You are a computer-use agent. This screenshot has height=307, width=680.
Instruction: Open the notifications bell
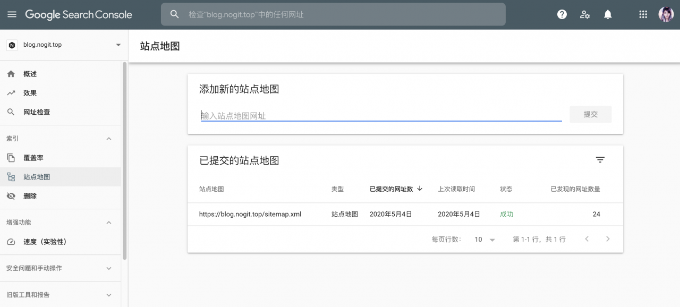pyautogui.click(x=608, y=14)
